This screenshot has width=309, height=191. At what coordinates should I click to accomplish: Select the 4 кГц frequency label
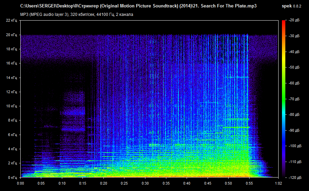point(12,149)
